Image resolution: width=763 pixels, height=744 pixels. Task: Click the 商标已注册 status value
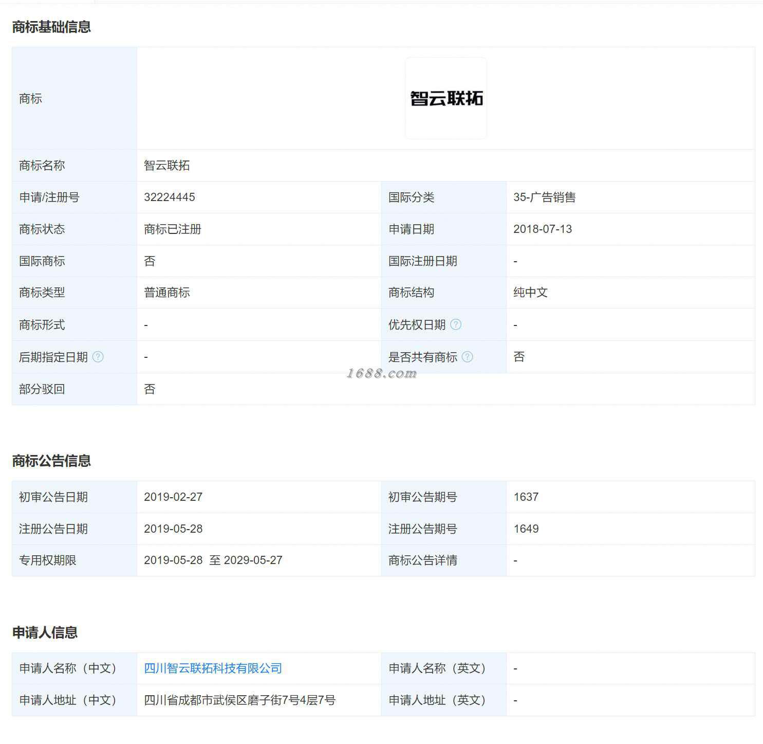173,229
